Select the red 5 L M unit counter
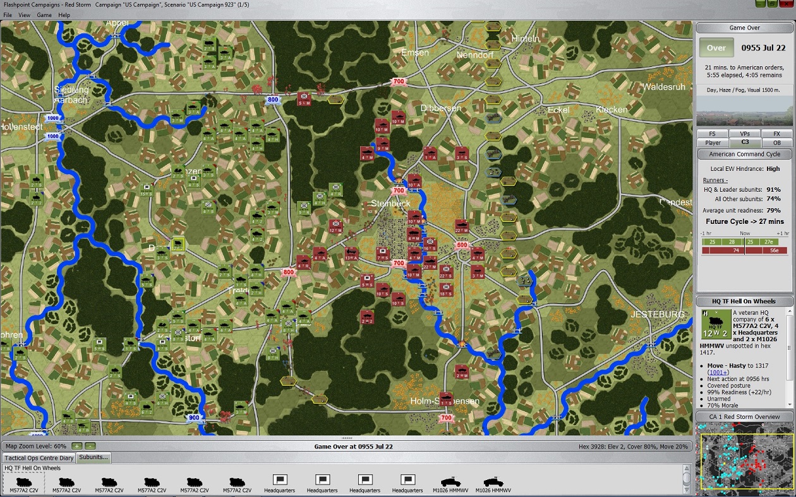This screenshot has height=497, width=796. [x=304, y=98]
